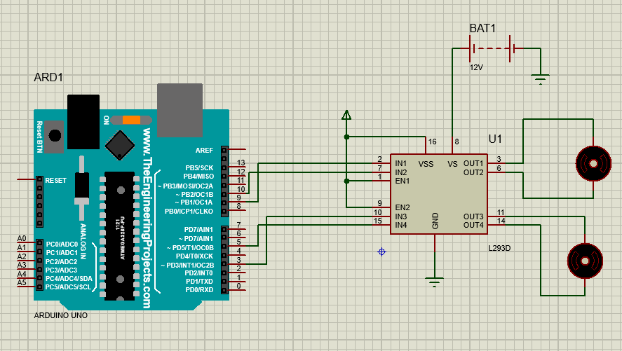Click the A3 analog pin label
This screenshot has width=622, height=351.
pos(22,265)
